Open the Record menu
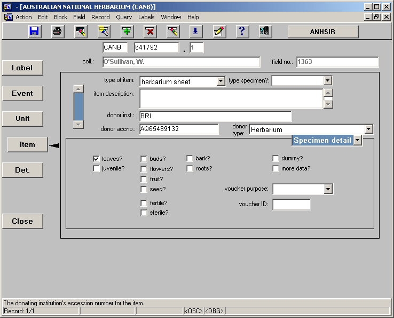Screen dimensions: 394x318 (x=100, y=17)
